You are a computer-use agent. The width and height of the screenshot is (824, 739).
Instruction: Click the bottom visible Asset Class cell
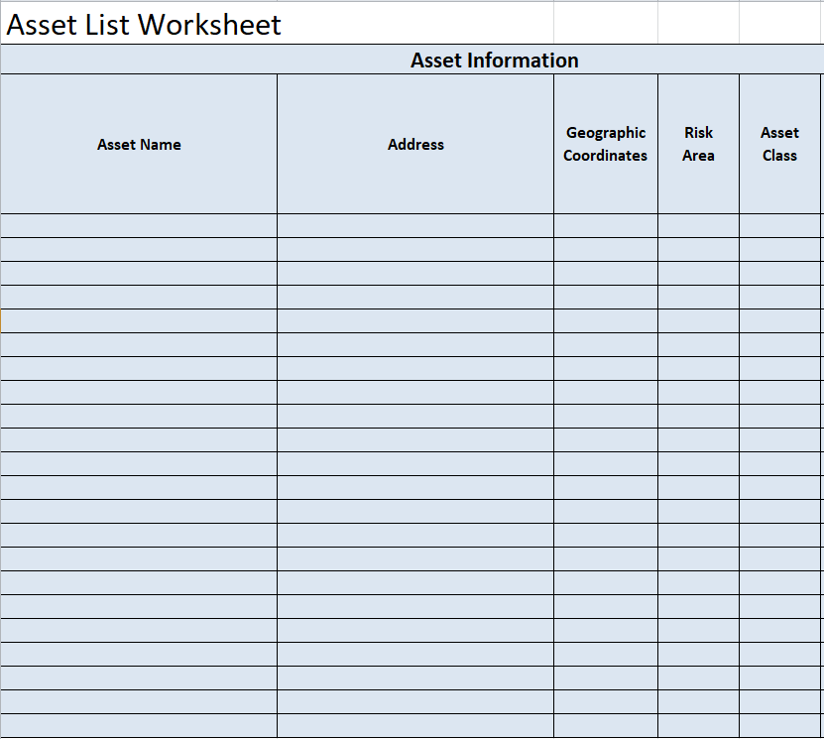point(779,725)
